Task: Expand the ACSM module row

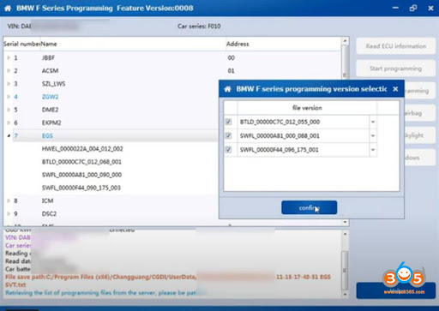Action: click(x=9, y=70)
